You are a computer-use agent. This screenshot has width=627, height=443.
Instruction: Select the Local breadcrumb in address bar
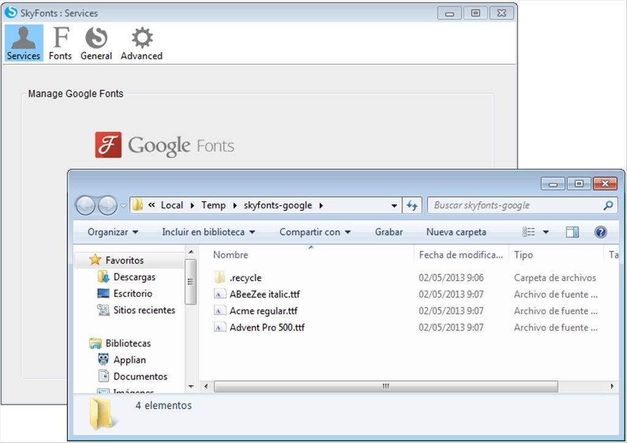point(172,205)
